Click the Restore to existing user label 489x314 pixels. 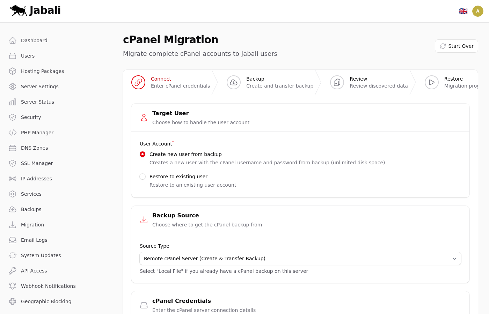click(x=178, y=177)
